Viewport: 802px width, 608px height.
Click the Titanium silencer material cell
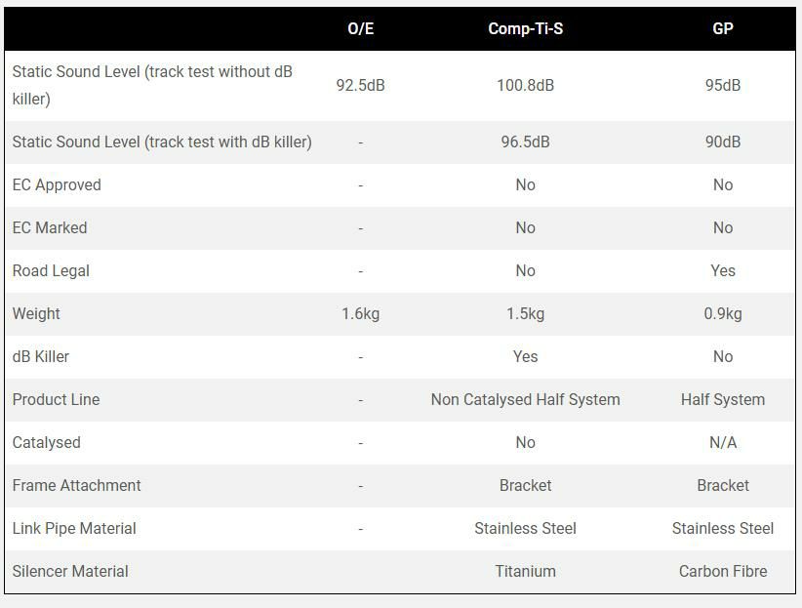[x=525, y=571]
